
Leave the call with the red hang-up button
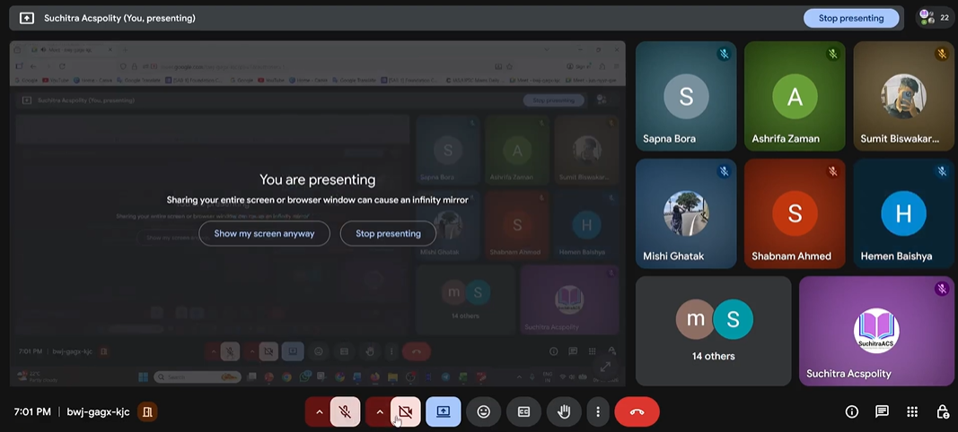[x=637, y=412]
